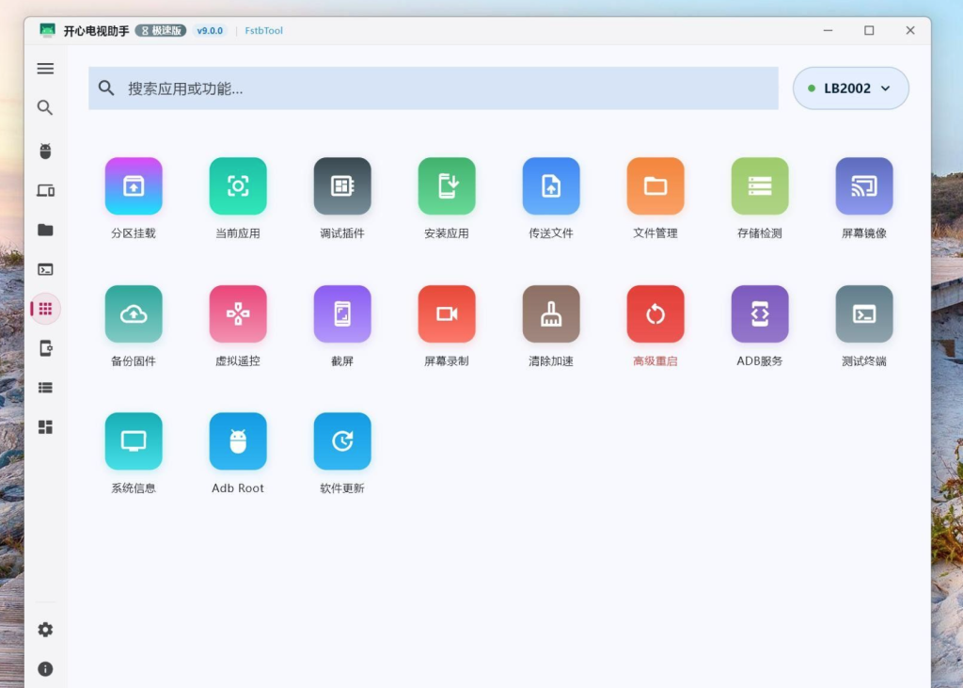Screen dimensions: 963x688
Task: Start the 虚拟遥控 virtual remote
Action: 238,313
